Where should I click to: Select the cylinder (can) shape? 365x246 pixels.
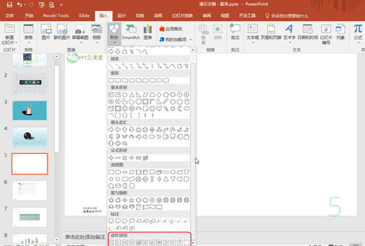[x=186, y=101]
